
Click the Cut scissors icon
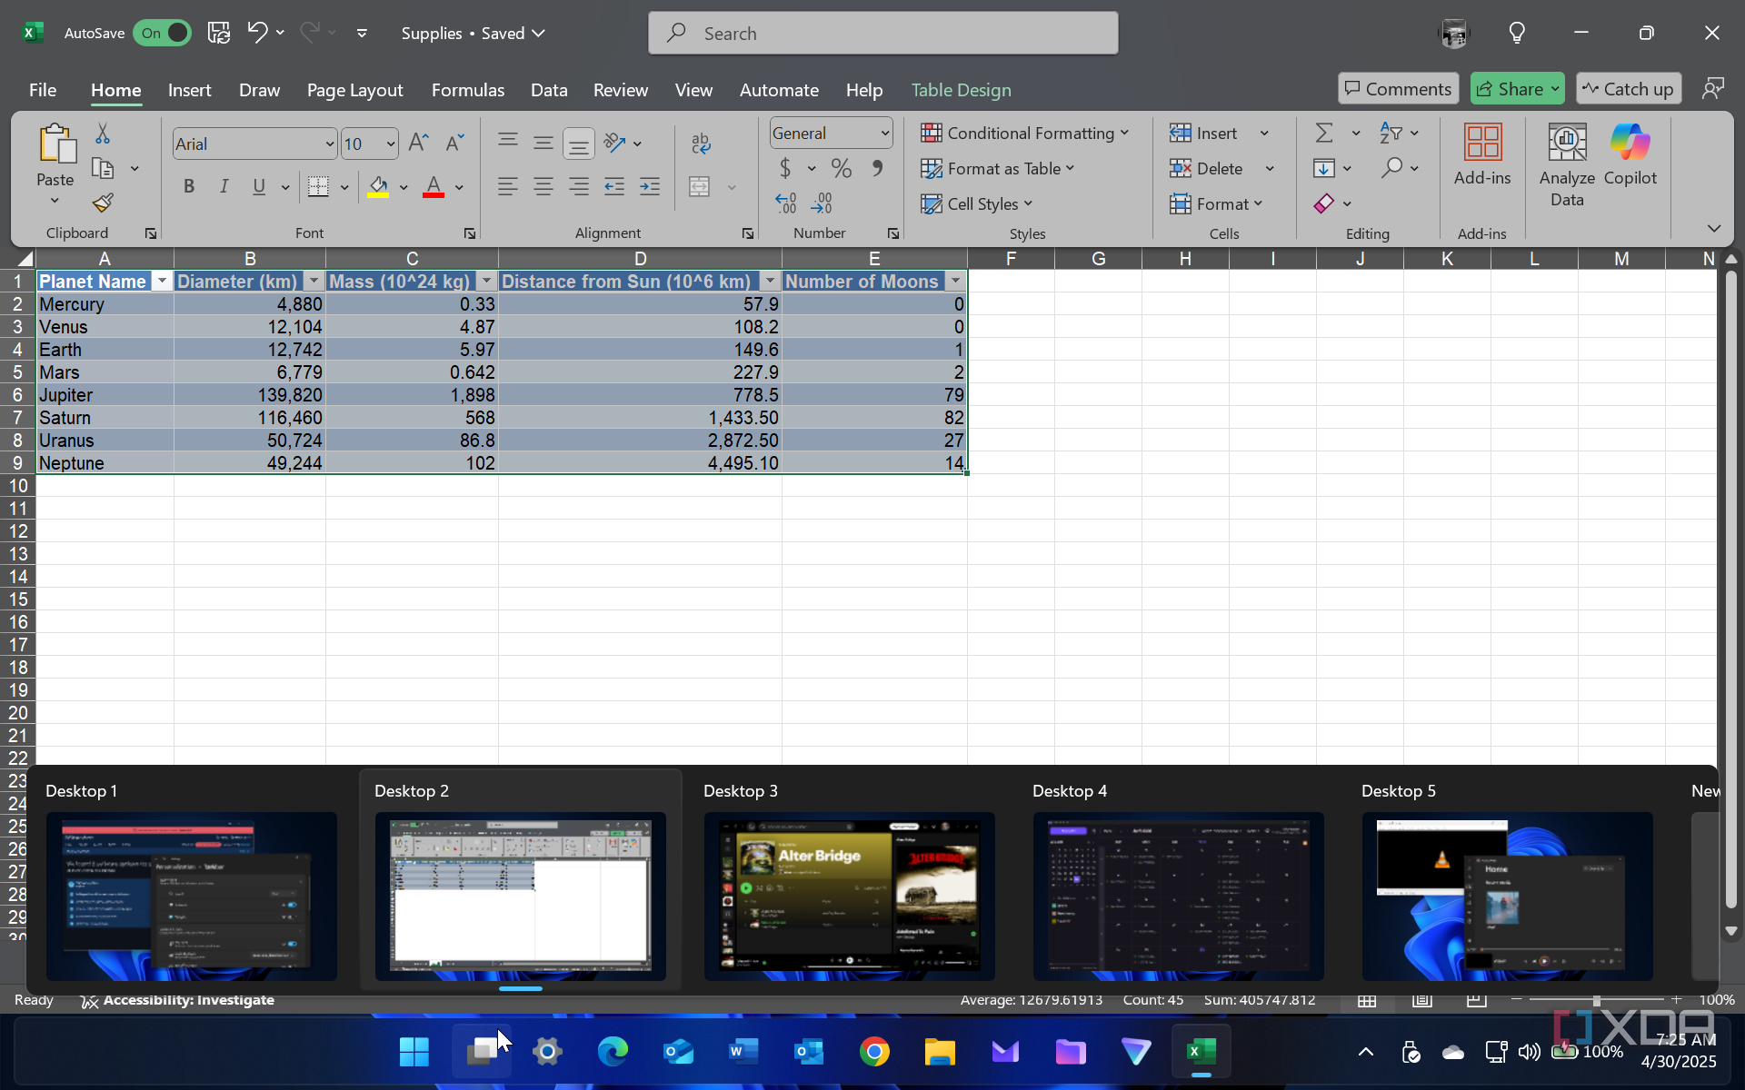(x=103, y=134)
